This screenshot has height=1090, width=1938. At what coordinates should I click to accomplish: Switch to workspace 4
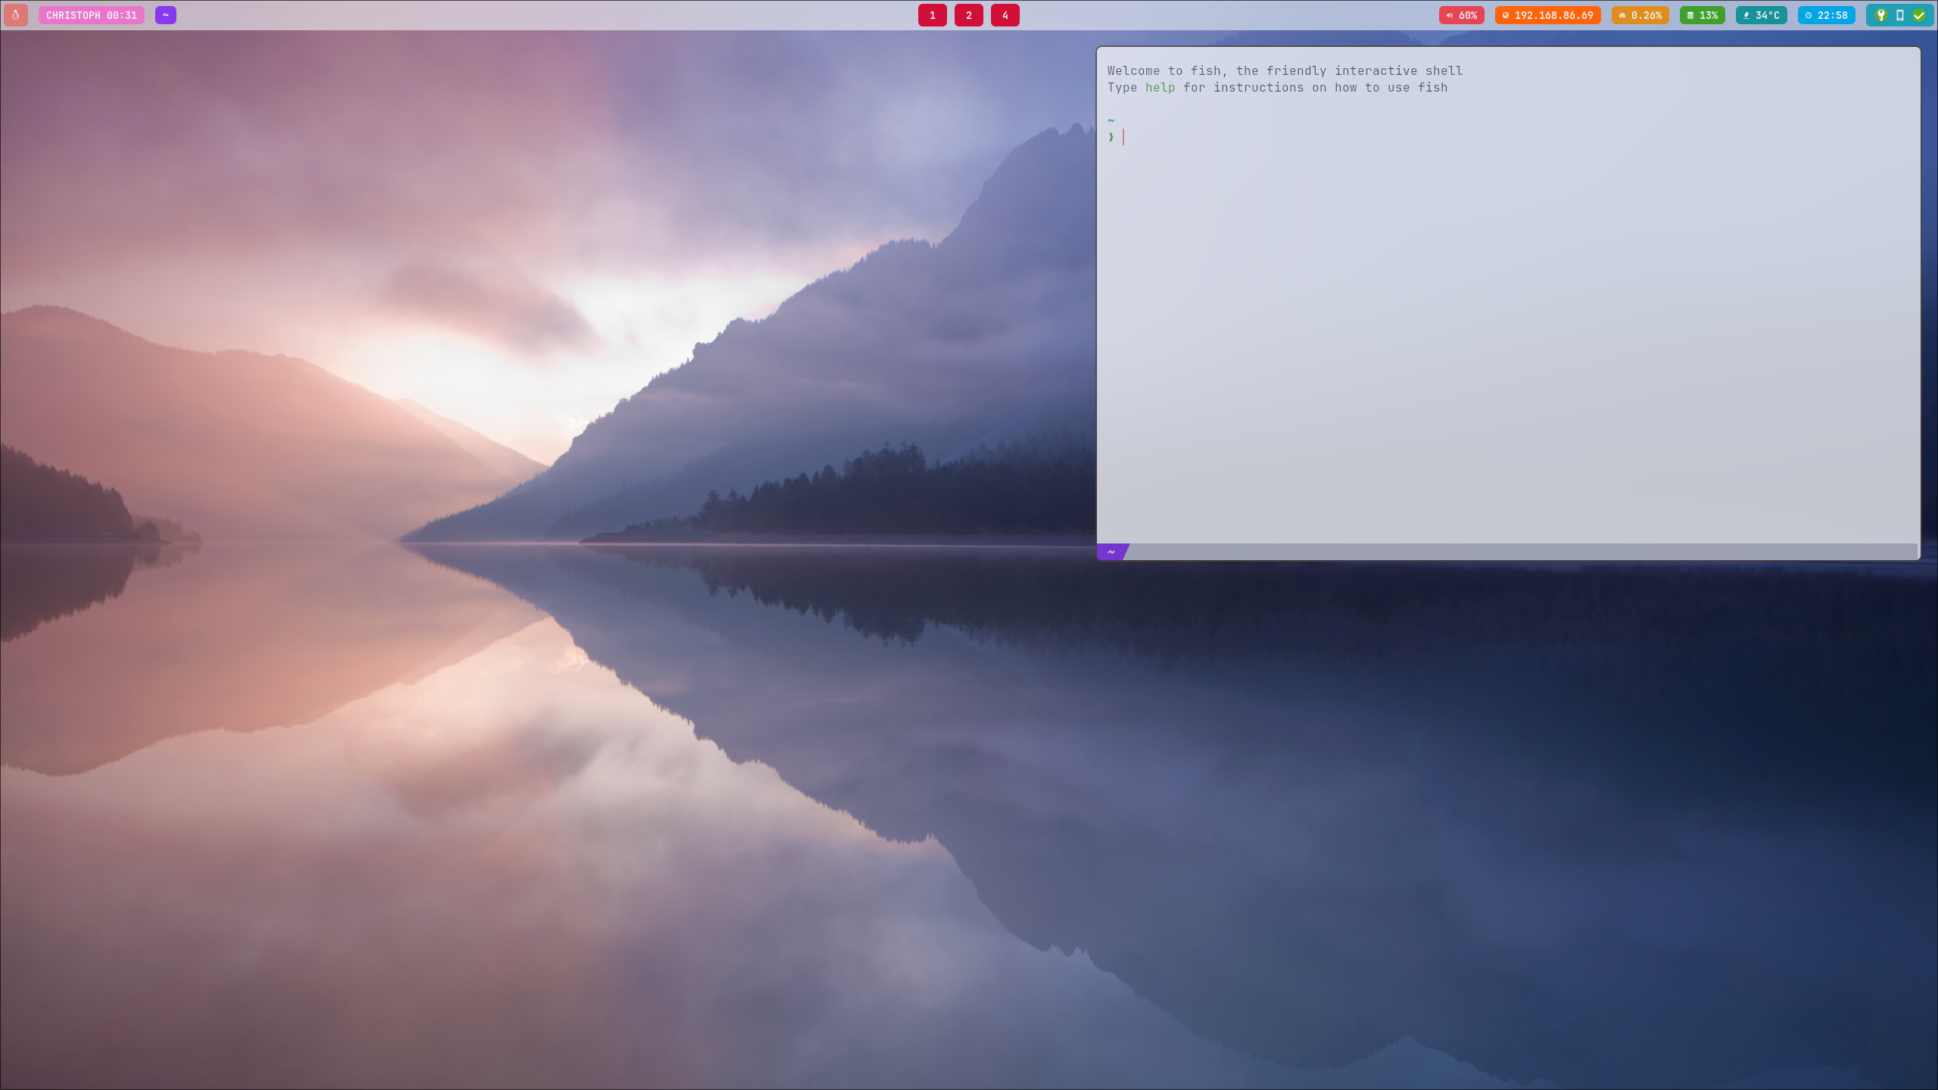coord(1005,15)
